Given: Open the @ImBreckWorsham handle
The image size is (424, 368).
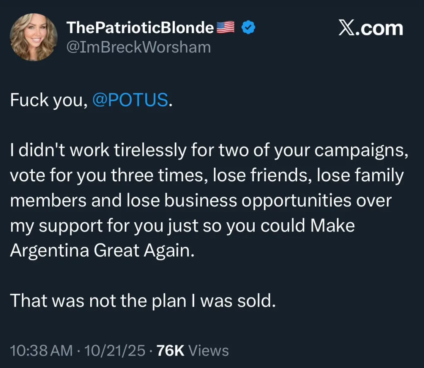Looking at the screenshot, I should (138, 47).
